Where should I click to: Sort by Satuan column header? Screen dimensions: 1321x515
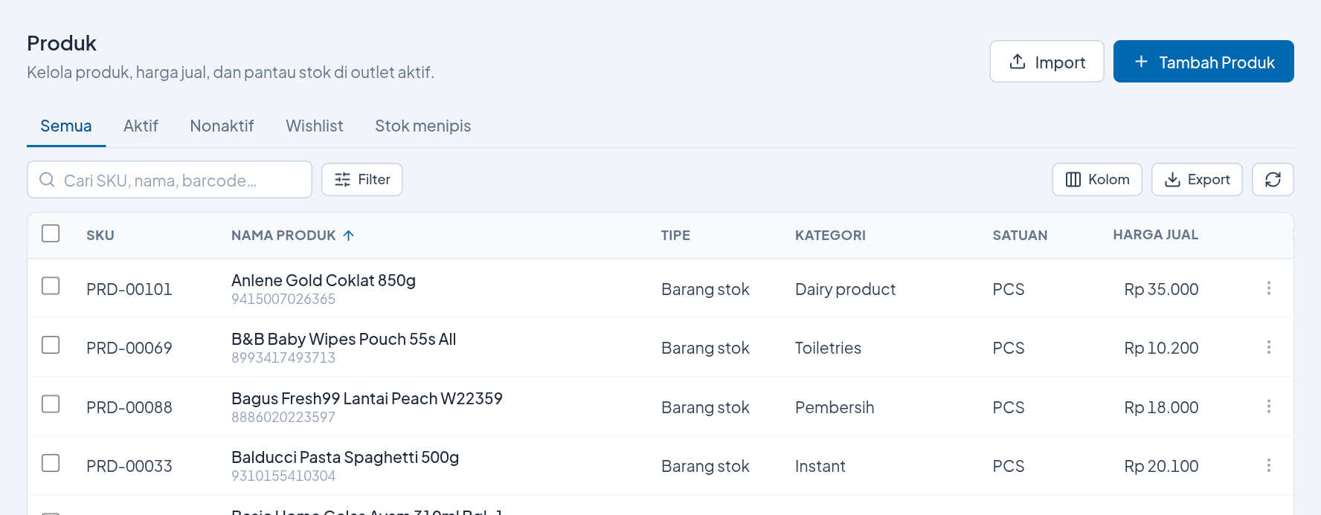(1020, 236)
